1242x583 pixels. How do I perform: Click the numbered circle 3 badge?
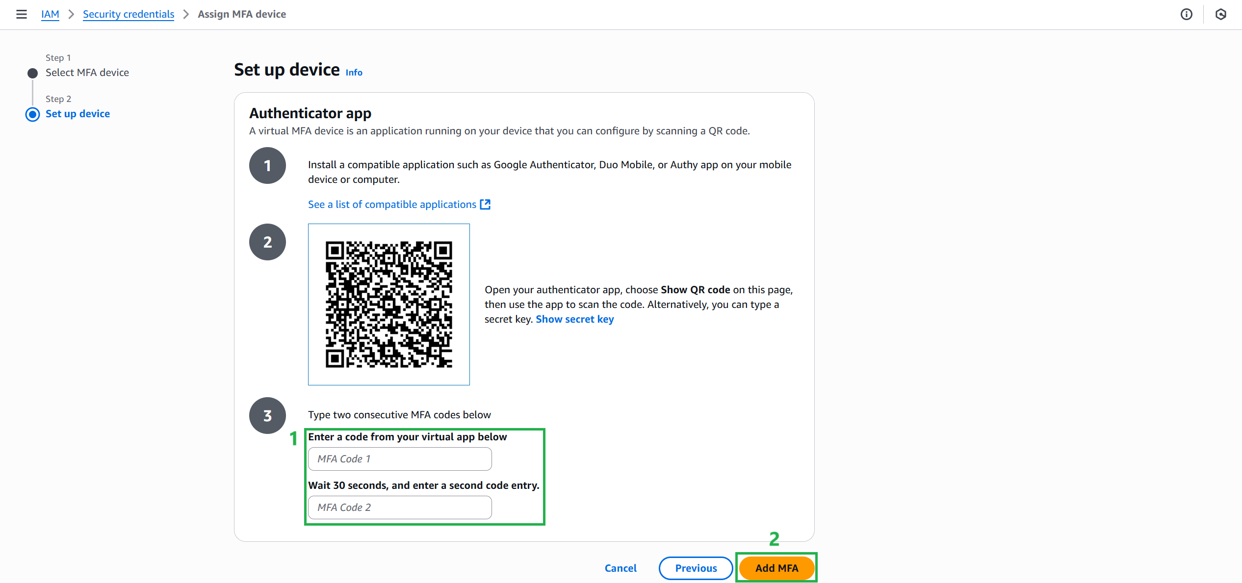click(x=267, y=416)
